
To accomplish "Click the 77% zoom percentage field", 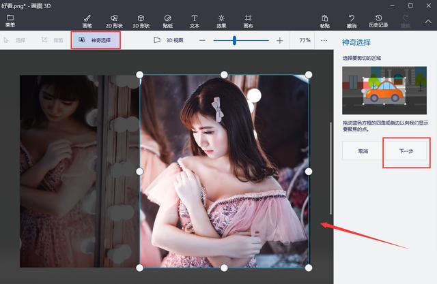I will pyautogui.click(x=305, y=40).
